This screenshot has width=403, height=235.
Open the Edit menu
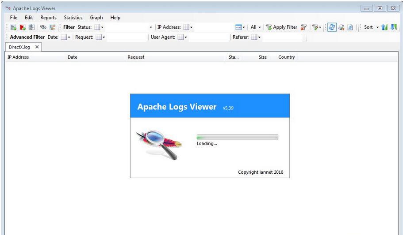click(x=29, y=18)
